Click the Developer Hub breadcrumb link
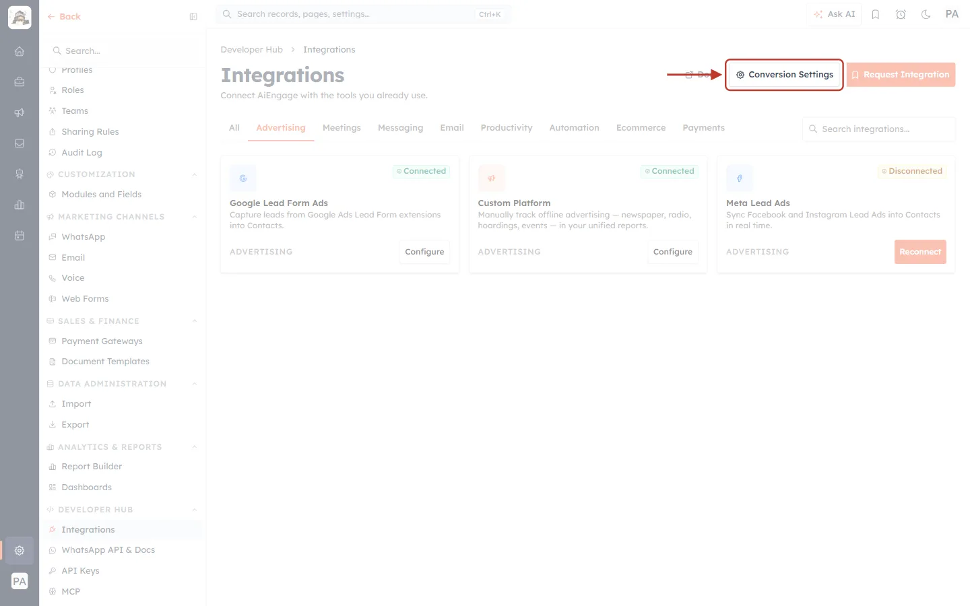The height and width of the screenshot is (606, 970). tap(252, 50)
